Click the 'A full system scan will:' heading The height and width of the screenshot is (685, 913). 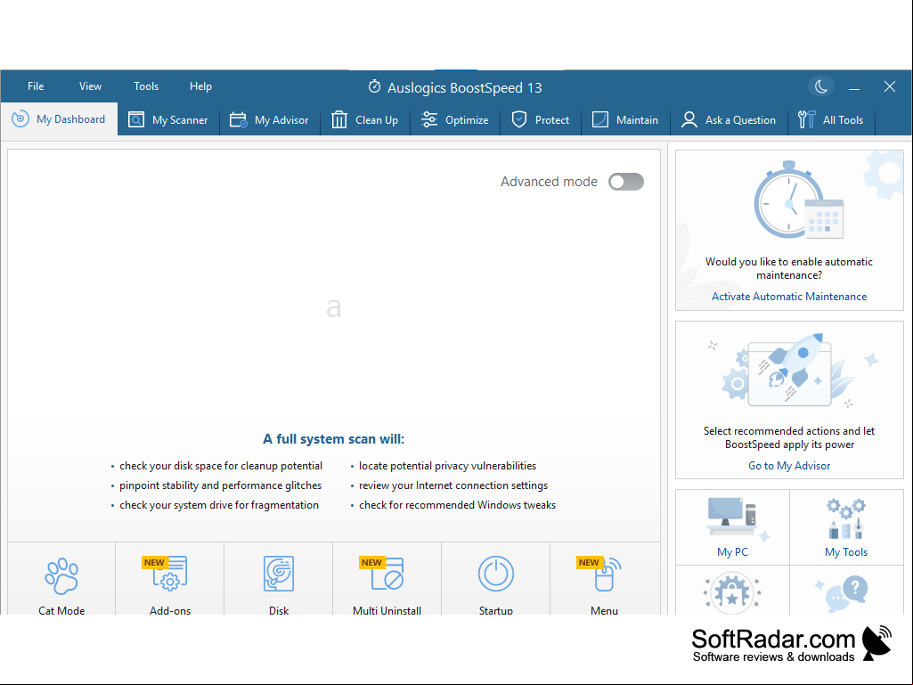(x=334, y=438)
